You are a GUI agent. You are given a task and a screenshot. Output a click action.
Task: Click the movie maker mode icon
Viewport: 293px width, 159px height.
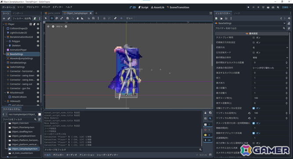tap(278, 7)
